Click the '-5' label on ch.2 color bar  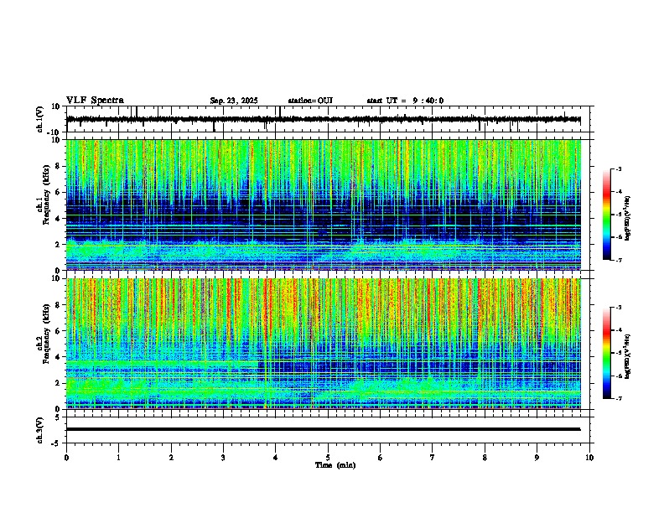[618, 353]
